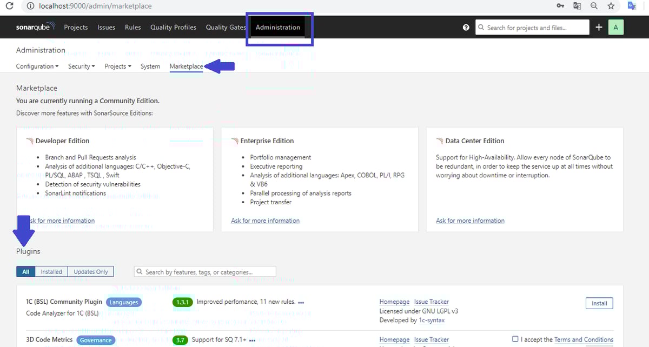The height and width of the screenshot is (347, 649).
Task: Switch to the System tab
Action: [x=150, y=66]
